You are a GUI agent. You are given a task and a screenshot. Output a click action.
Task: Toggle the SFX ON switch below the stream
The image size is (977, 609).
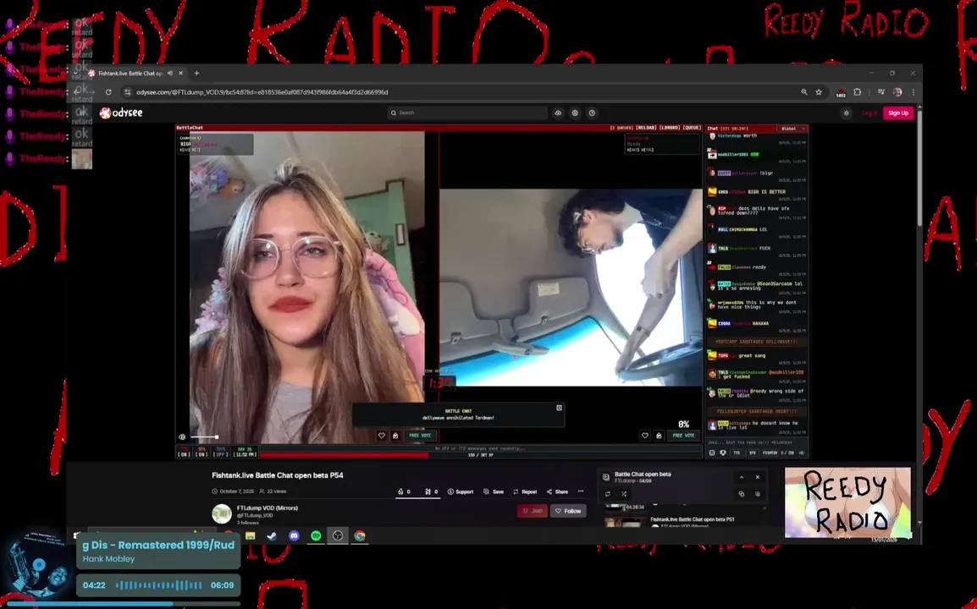(x=201, y=452)
